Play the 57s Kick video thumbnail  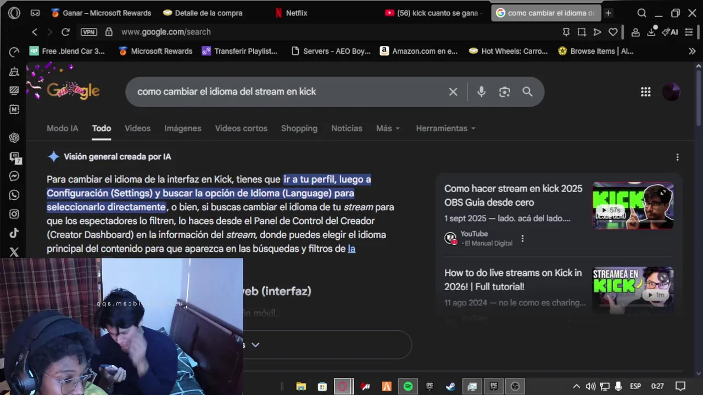pos(633,205)
